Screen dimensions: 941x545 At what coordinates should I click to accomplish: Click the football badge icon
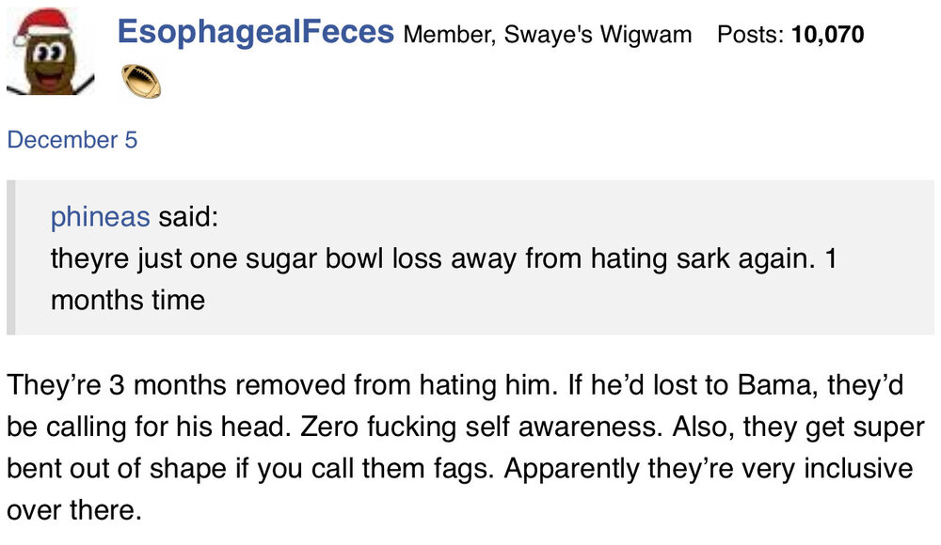(x=141, y=82)
